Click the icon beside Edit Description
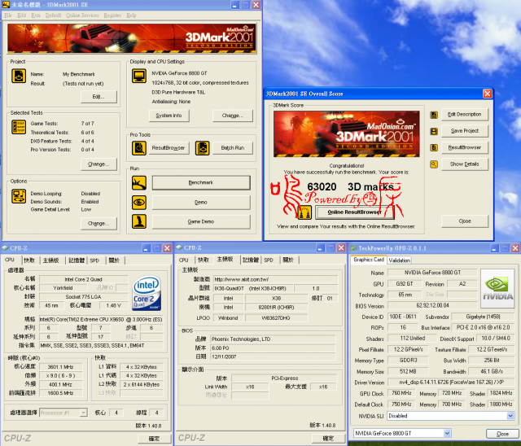The height and width of the screenshot is (446, 521). [x=434, y=115]
